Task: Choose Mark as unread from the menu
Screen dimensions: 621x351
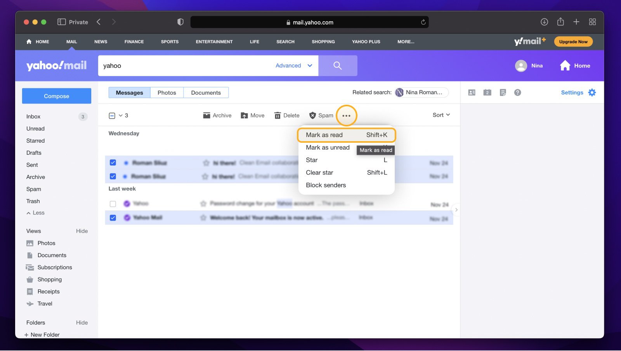Action: click(328, 147)
